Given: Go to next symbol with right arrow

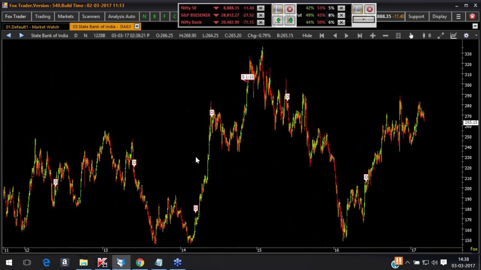Looking at the screenshot, I should pos(21,35).
